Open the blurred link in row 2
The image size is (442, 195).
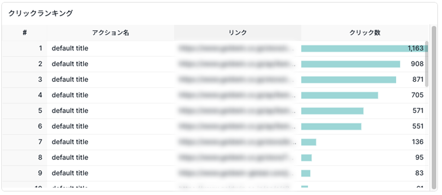tap(237, 64)
